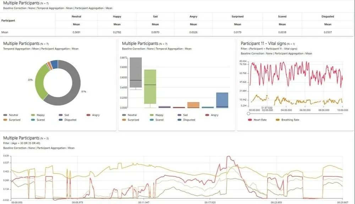Click Scared legend swatch under box plot

click(x=152, y=120)
